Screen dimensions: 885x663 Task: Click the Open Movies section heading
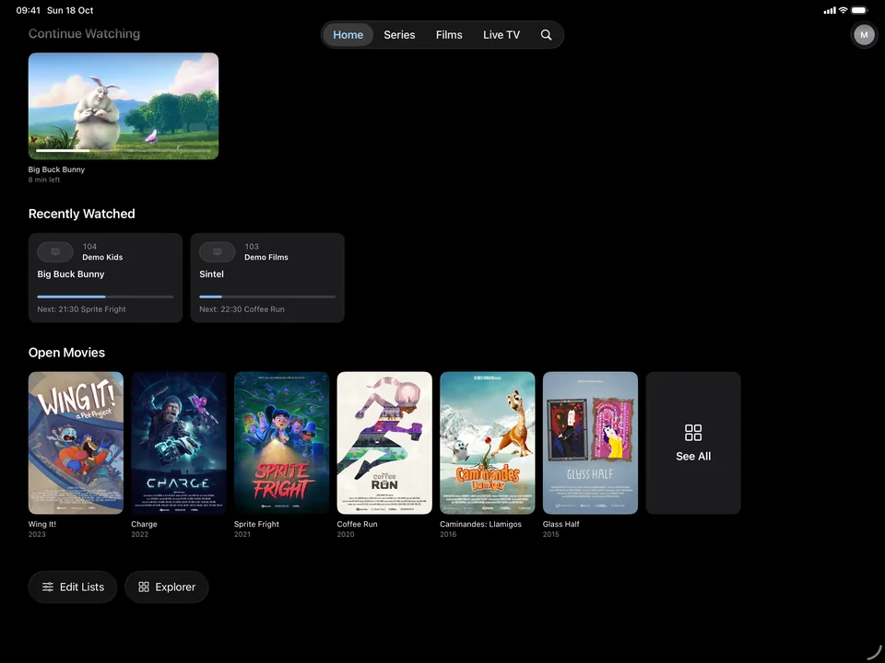click(66, 353)
